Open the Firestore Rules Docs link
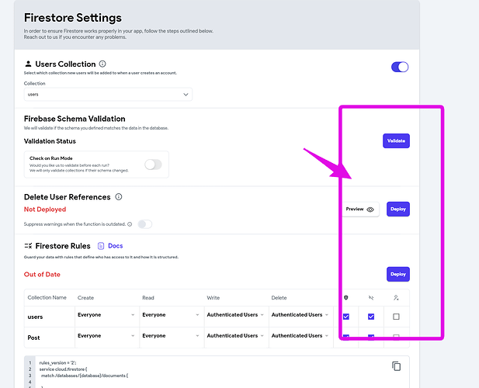The width and height of the screenshot is (479, 388). click(110, 246)
